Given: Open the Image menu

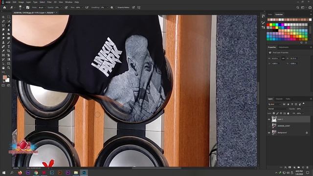Looking at the screenshot, I should pyautogui.click(x=21, y=2).
